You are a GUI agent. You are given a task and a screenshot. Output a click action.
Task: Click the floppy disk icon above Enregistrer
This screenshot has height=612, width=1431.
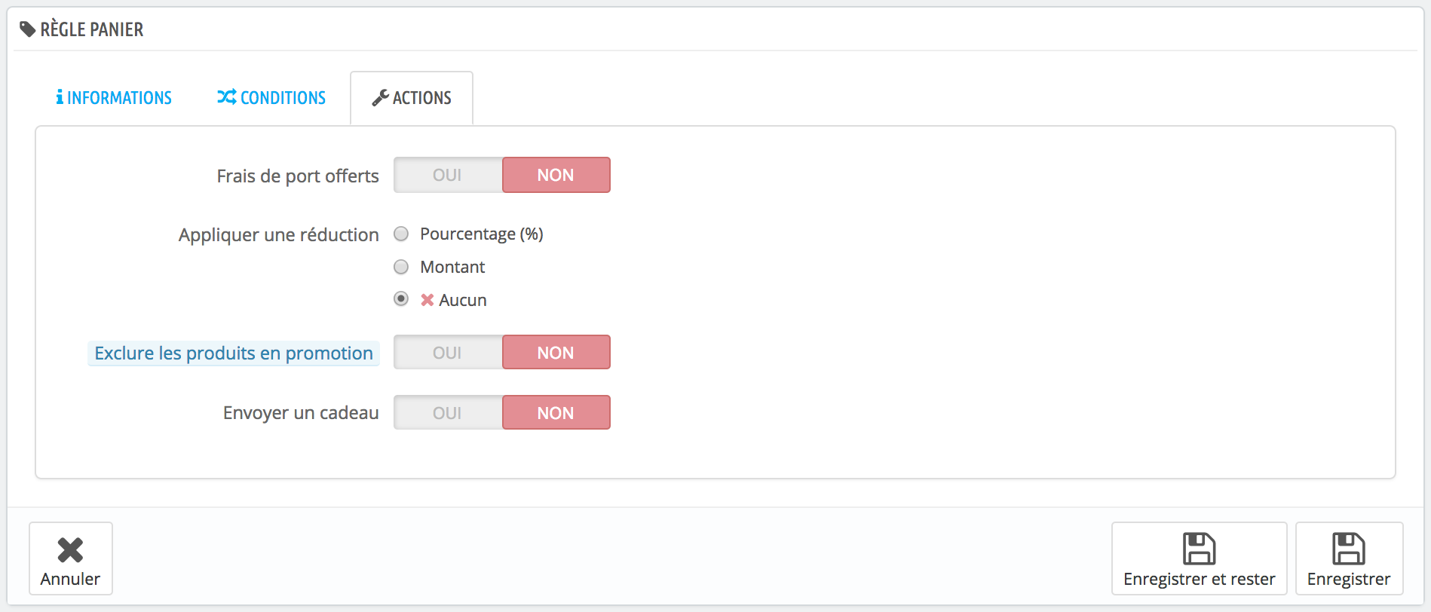click(1348, 549)
